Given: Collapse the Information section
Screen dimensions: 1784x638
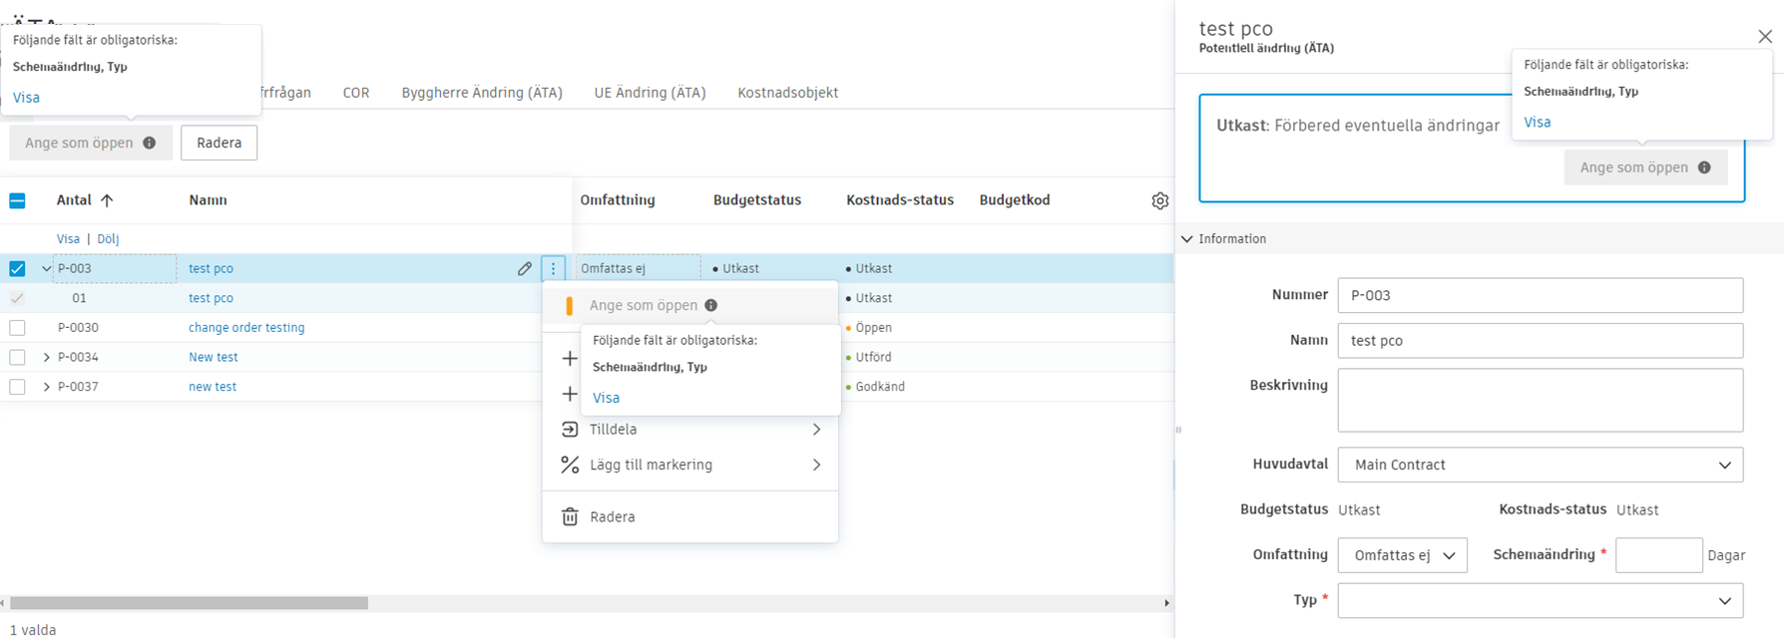Looking at the screenshot, I should (1187, 239).
